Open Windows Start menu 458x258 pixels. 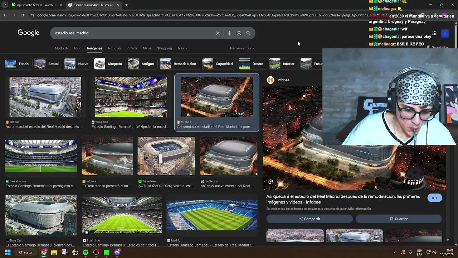pyautogui.click(x=8, y=252)
